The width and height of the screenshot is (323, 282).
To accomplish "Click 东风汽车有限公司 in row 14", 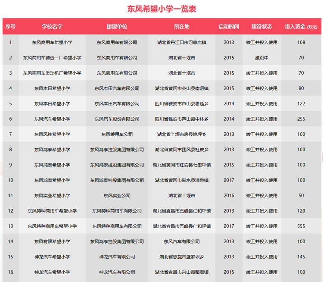I will coord(182,241).
